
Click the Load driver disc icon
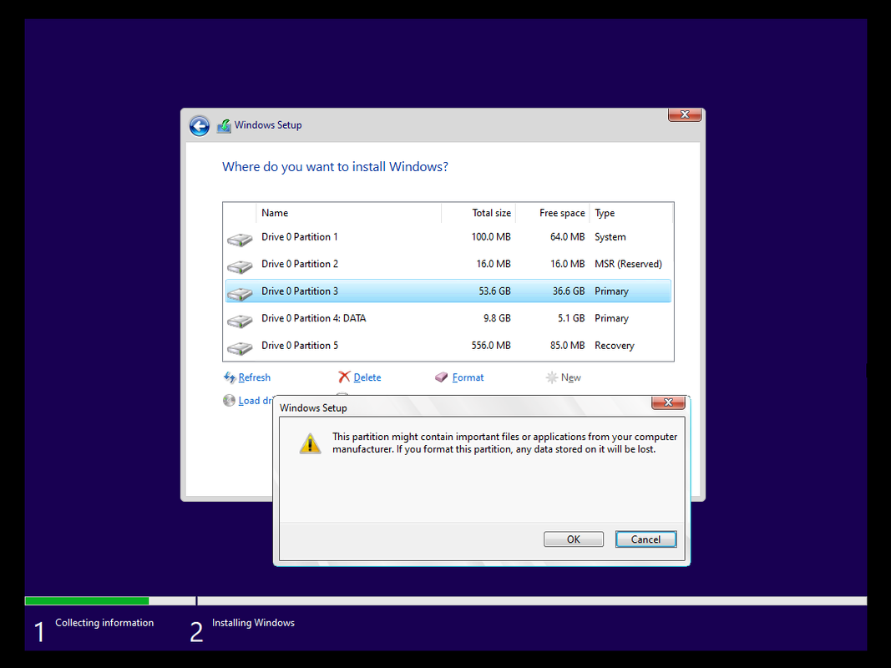point(229,401)
